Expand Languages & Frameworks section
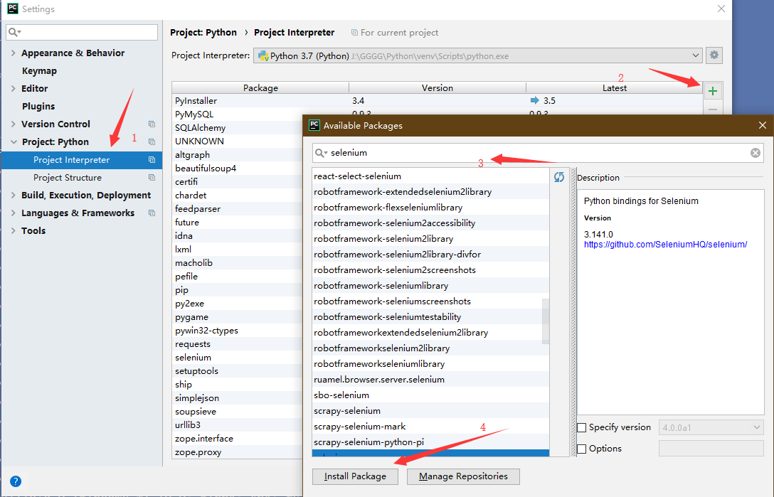The image size is (774, 497). 14,213
